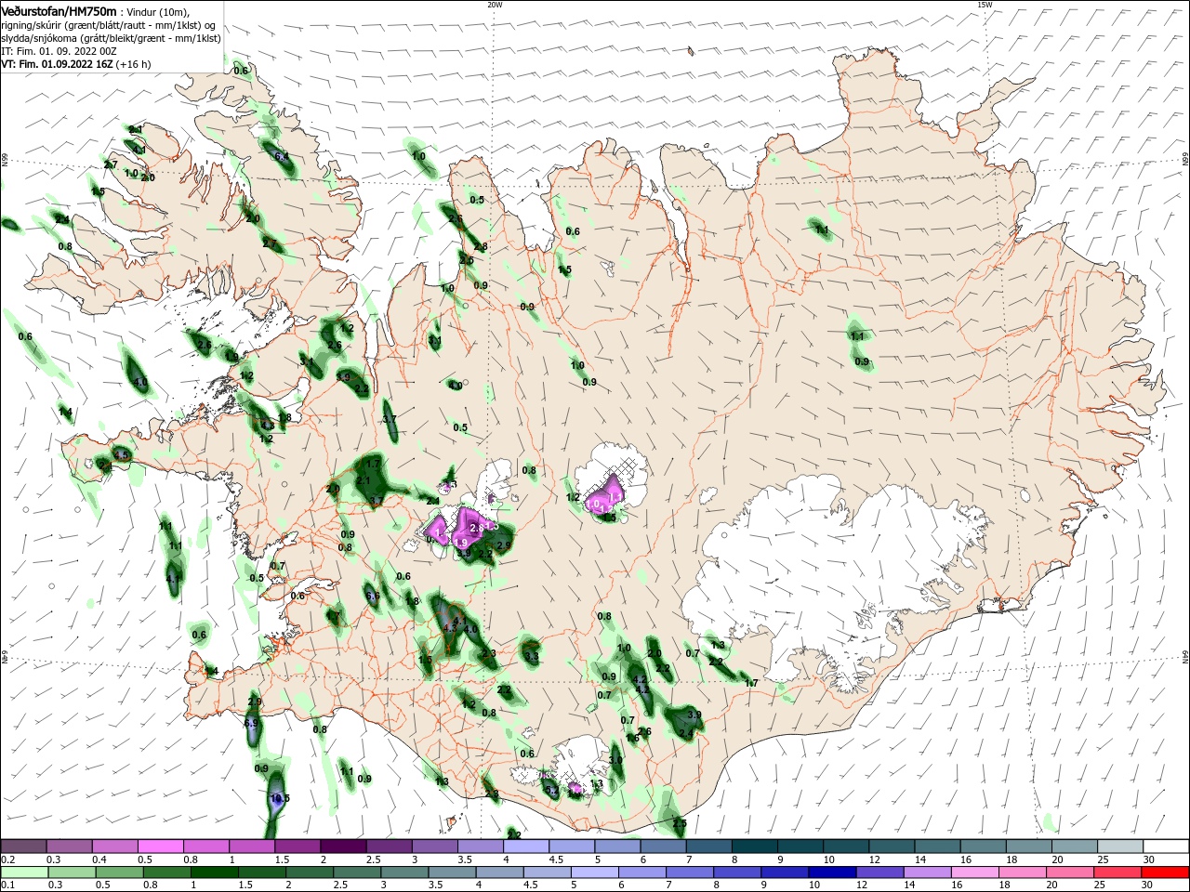The image size is (1190, 892).
Task: Click the pale lavender 4 snow legend swatch
Action: pos(524,846)
